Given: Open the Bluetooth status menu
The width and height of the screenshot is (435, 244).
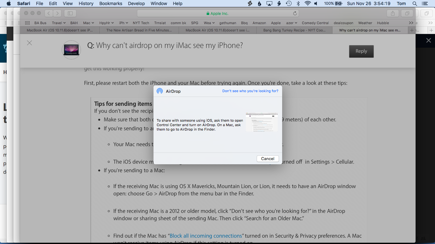Looking at the screenshot, I should [x=298, y=3].
